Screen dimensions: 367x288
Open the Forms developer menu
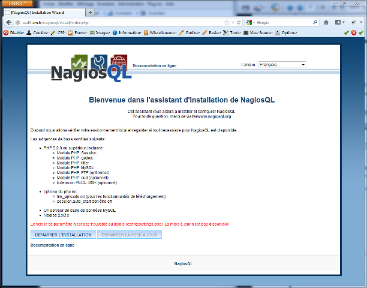pyautogui.click(x=77, y=33)
